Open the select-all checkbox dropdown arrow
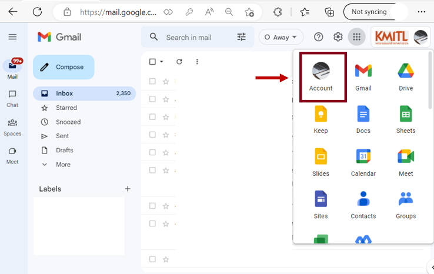Image resolution: width=434 pixels, height=274 pixels. tap(162, 62)
